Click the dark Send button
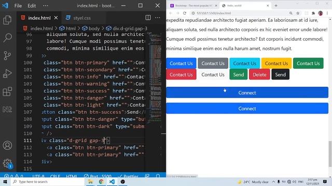 coord(280,74)
